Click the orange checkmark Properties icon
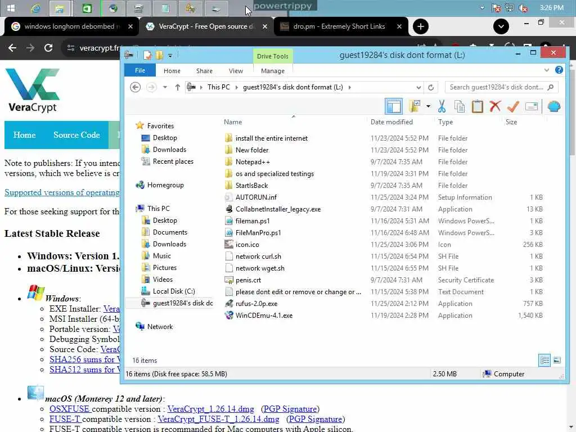Screen dimensions: 576x432 point(513,106)
